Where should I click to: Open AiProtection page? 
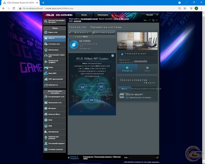tap(54, 50)
